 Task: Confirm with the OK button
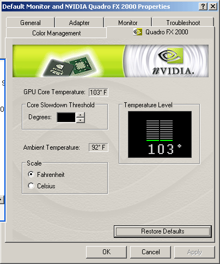(106, 252)
